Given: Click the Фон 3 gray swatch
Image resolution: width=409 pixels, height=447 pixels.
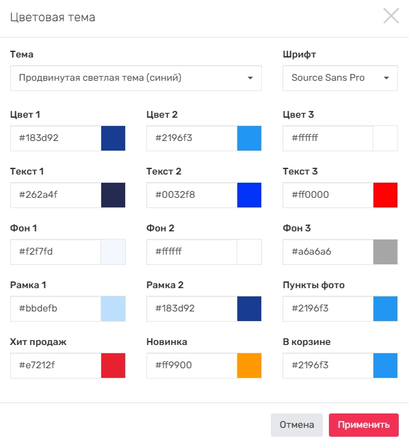Looking at the screenshot, I should pos(385,252).
